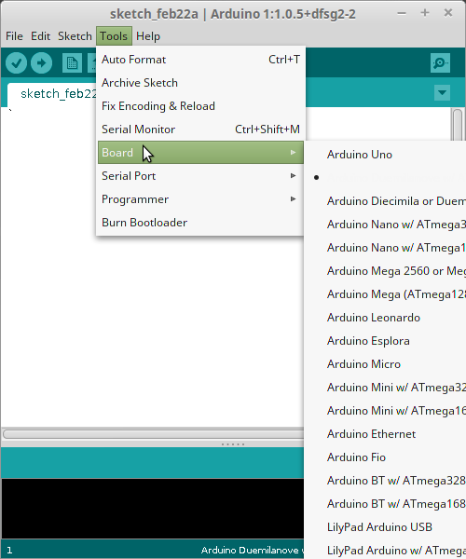466x559 pixels.
Task: Expand the Board submenu
Action: 200,153
